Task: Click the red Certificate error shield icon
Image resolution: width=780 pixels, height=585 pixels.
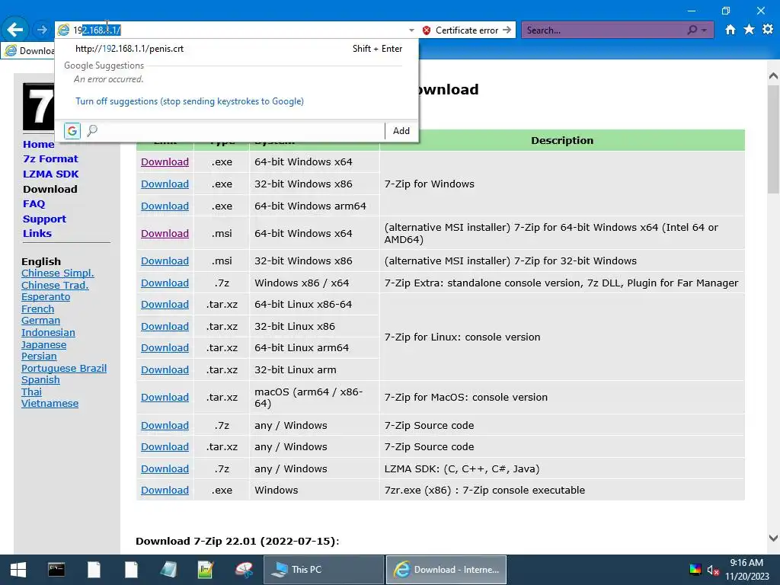Action: pos(427,30)
